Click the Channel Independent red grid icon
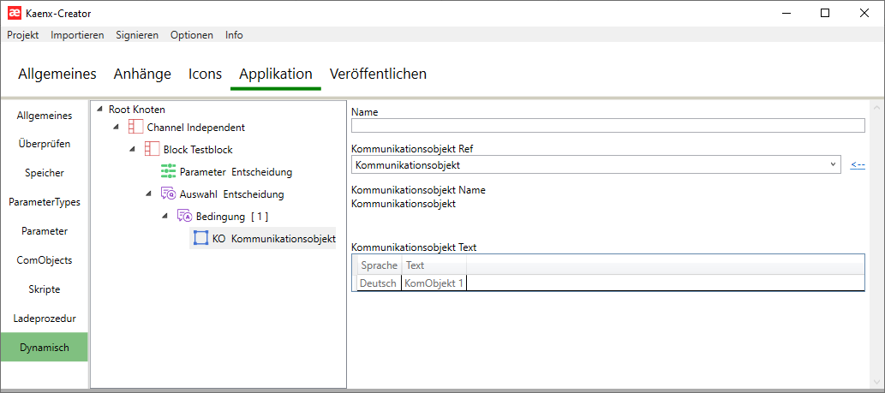885x393 pixels. point(136,127)
